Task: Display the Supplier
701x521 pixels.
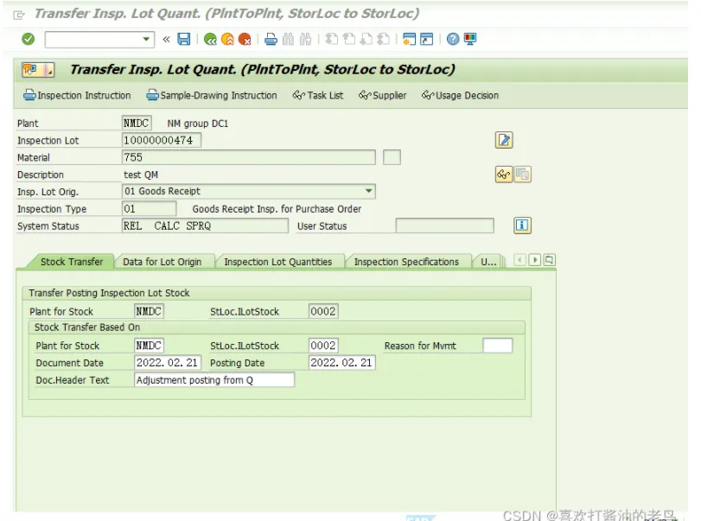Action: pos(382,95)
